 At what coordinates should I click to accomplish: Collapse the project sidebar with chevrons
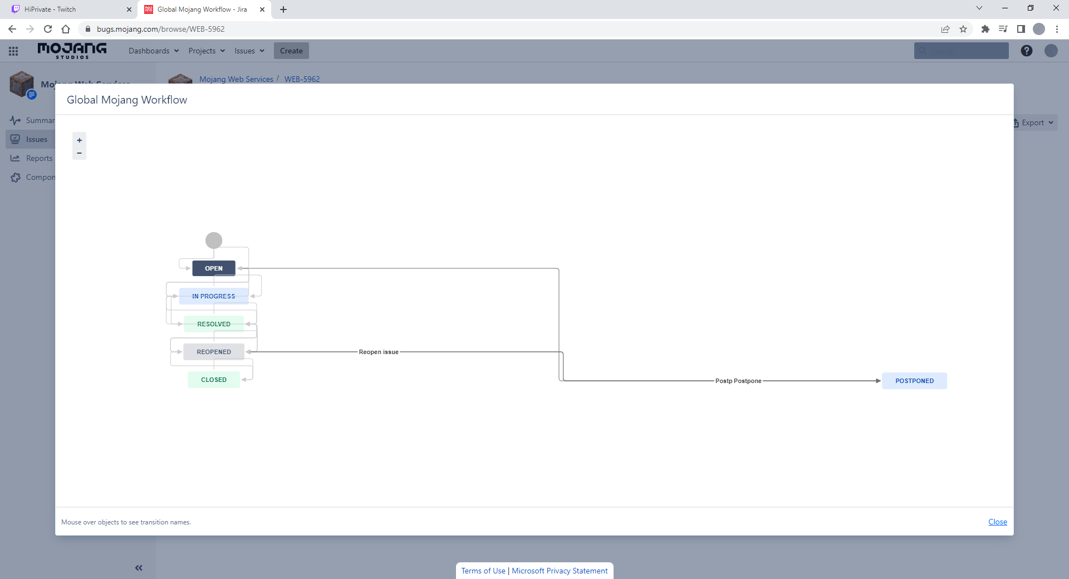coord(139,568)
